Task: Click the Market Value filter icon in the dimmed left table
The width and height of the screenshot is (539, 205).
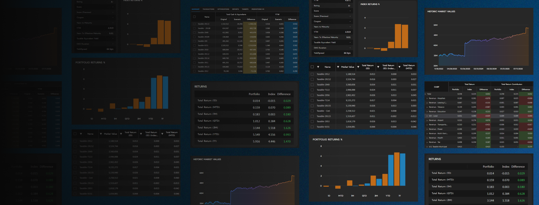Action: tap(101, 134)
